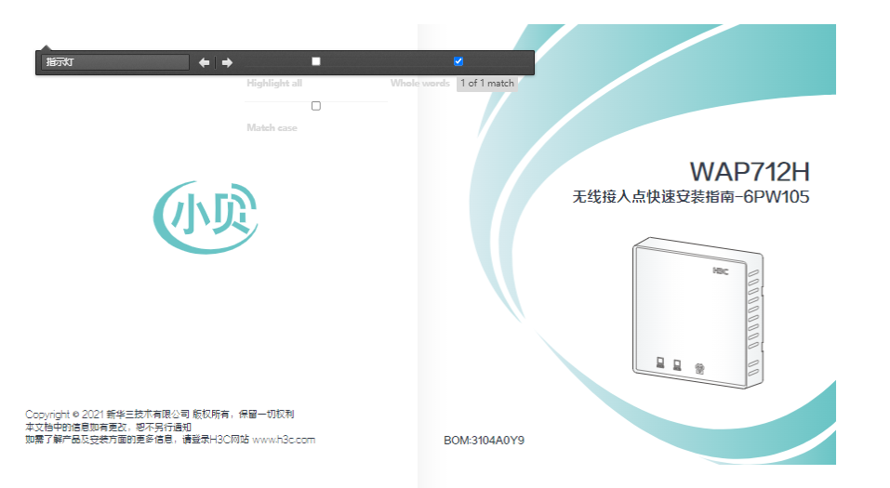Uncheck the checked box above Whole words
The width and height of the screenshot is (890, 488).
[x=458, y=61]
